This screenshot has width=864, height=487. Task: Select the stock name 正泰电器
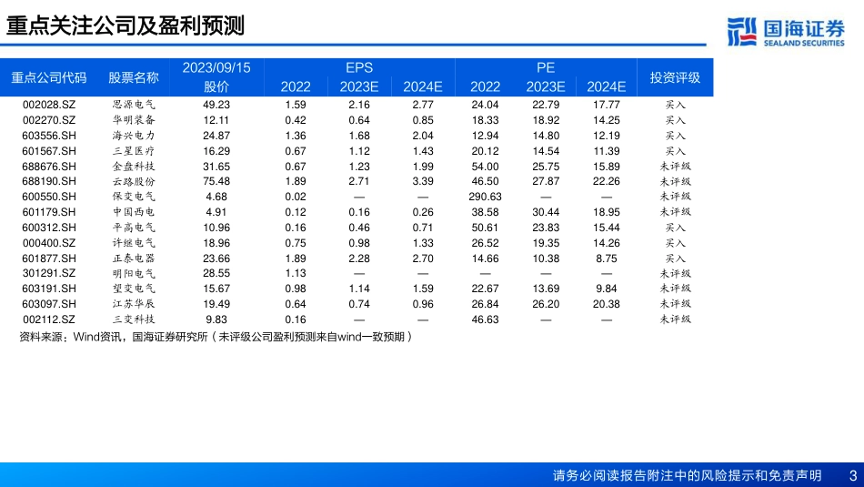tap(134, 259)
